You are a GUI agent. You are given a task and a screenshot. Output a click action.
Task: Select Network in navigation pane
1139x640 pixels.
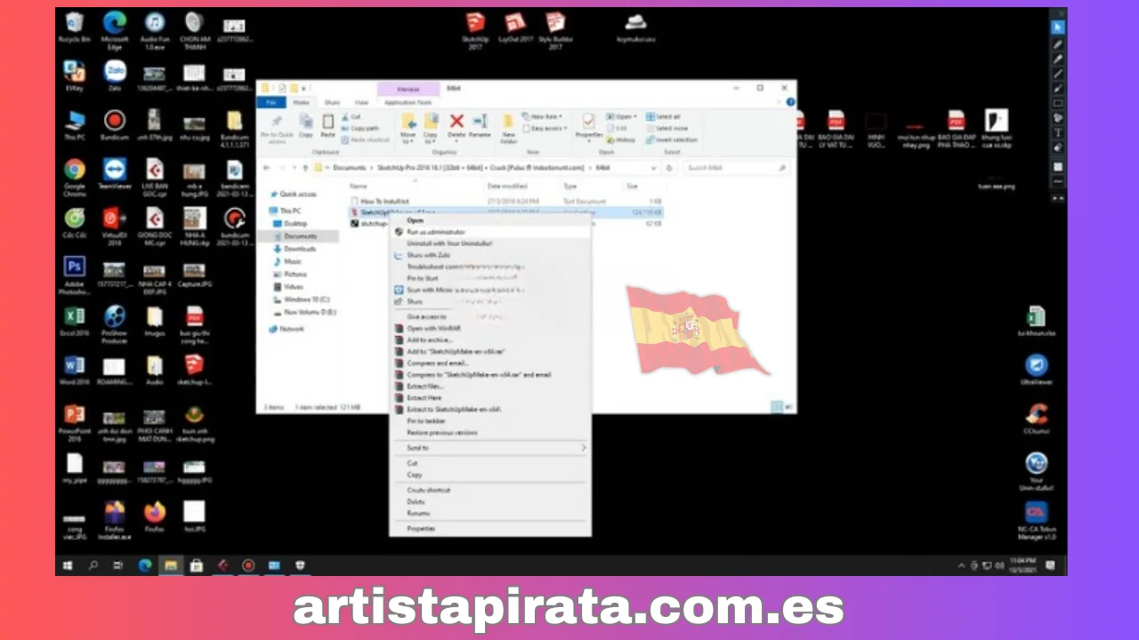pos(287,329)
